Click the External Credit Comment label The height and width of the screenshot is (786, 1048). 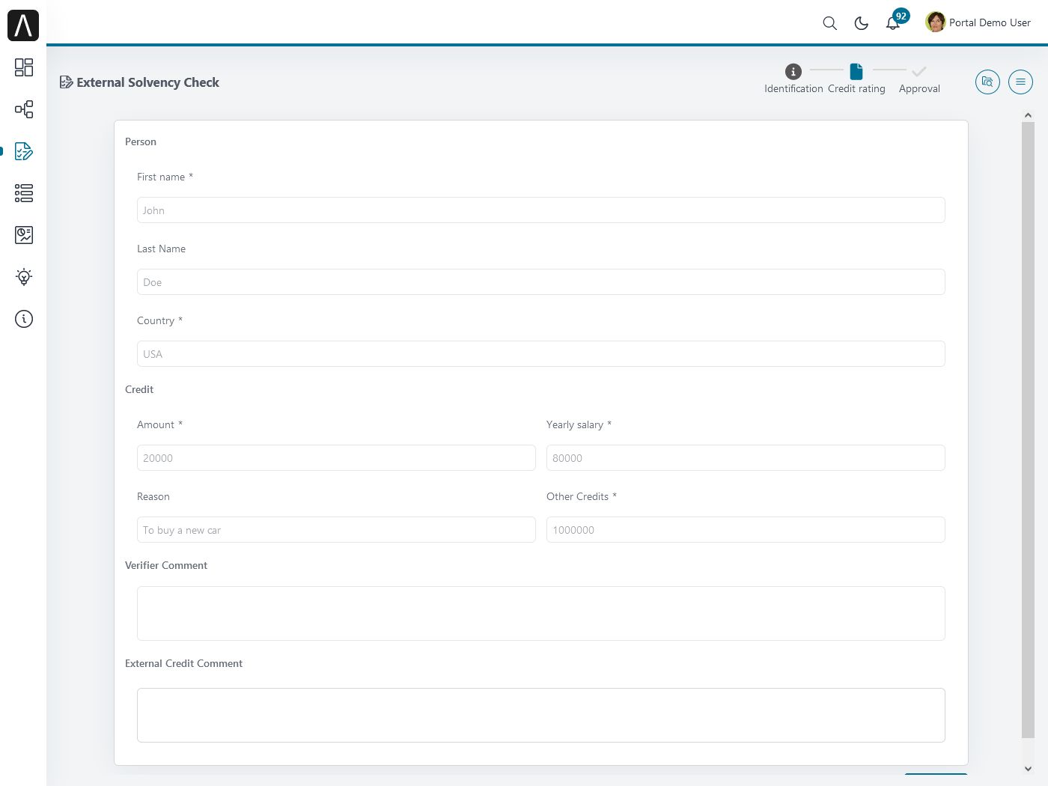click(183, 663)
